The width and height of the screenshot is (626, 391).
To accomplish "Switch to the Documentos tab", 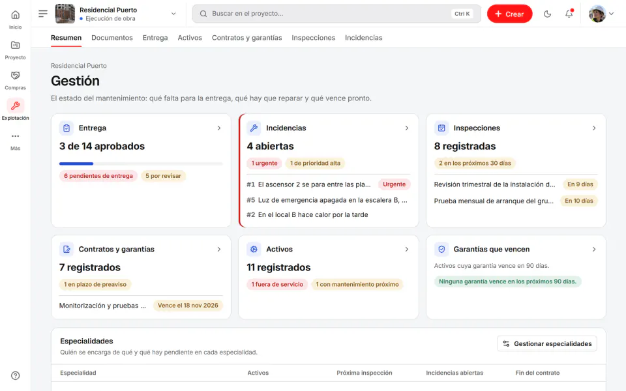I will (112, 38).
